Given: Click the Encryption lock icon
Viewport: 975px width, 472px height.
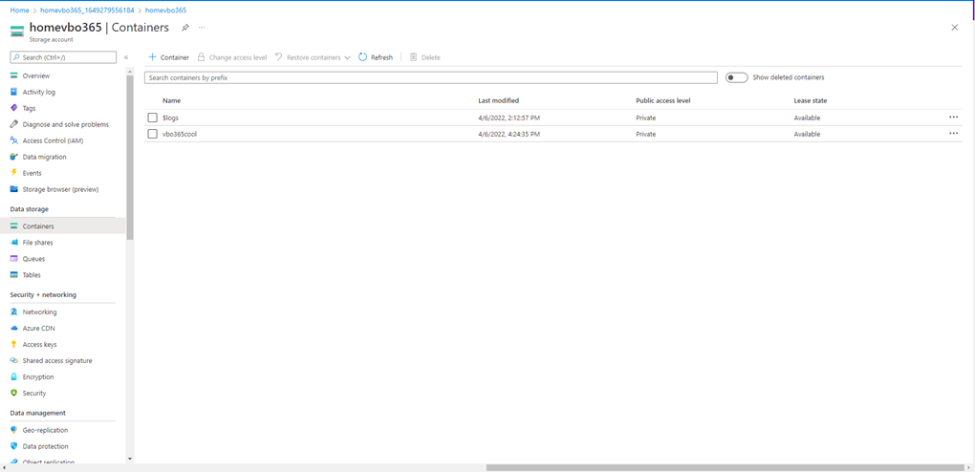Looking at the screenshot, I should 13,376.
